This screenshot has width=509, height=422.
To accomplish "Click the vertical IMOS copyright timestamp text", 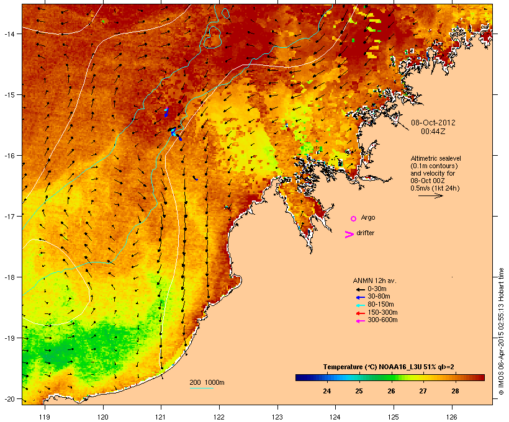I will point(501,331).
